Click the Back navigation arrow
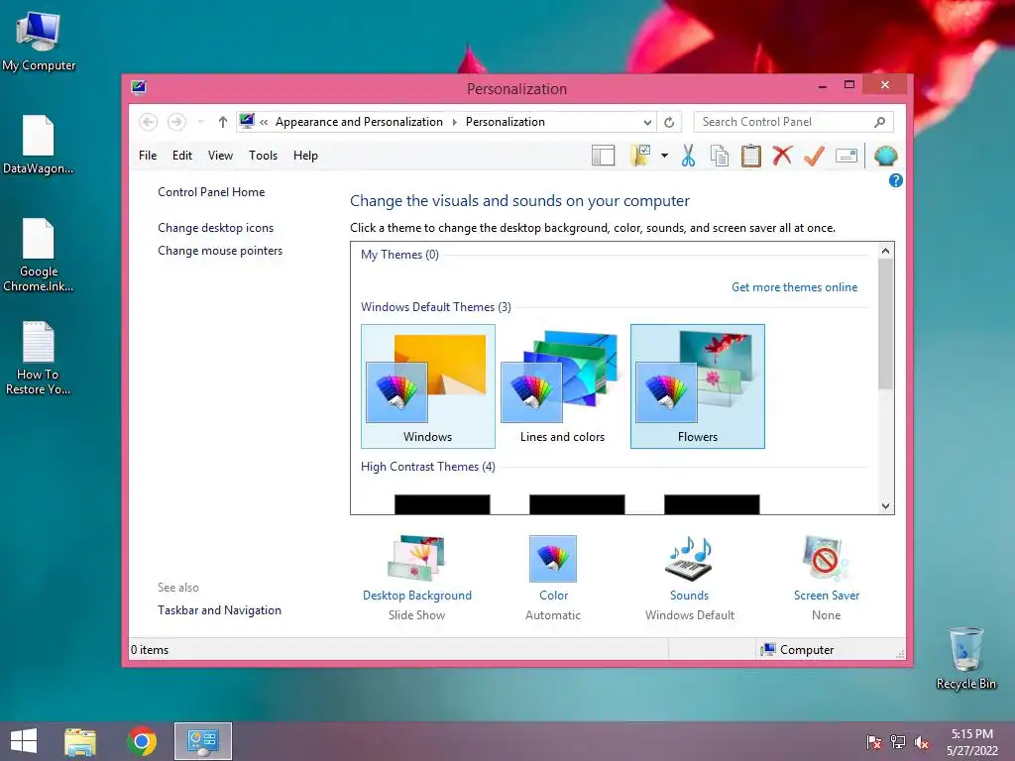Viewport: 1015px width, 761px height. click(x=149, y=122)
